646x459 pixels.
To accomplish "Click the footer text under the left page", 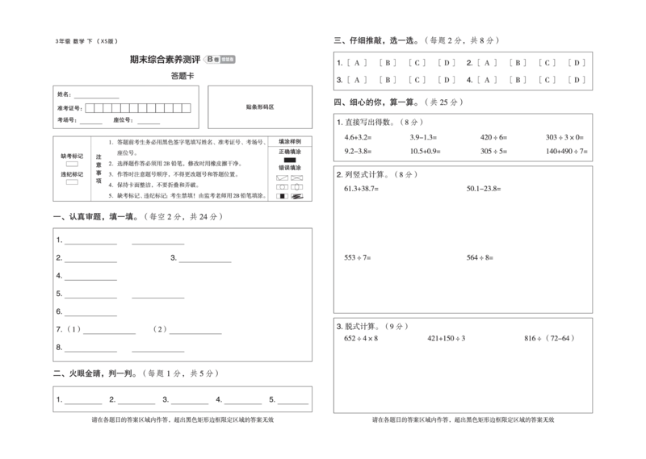I will click(x=183, y=420).
